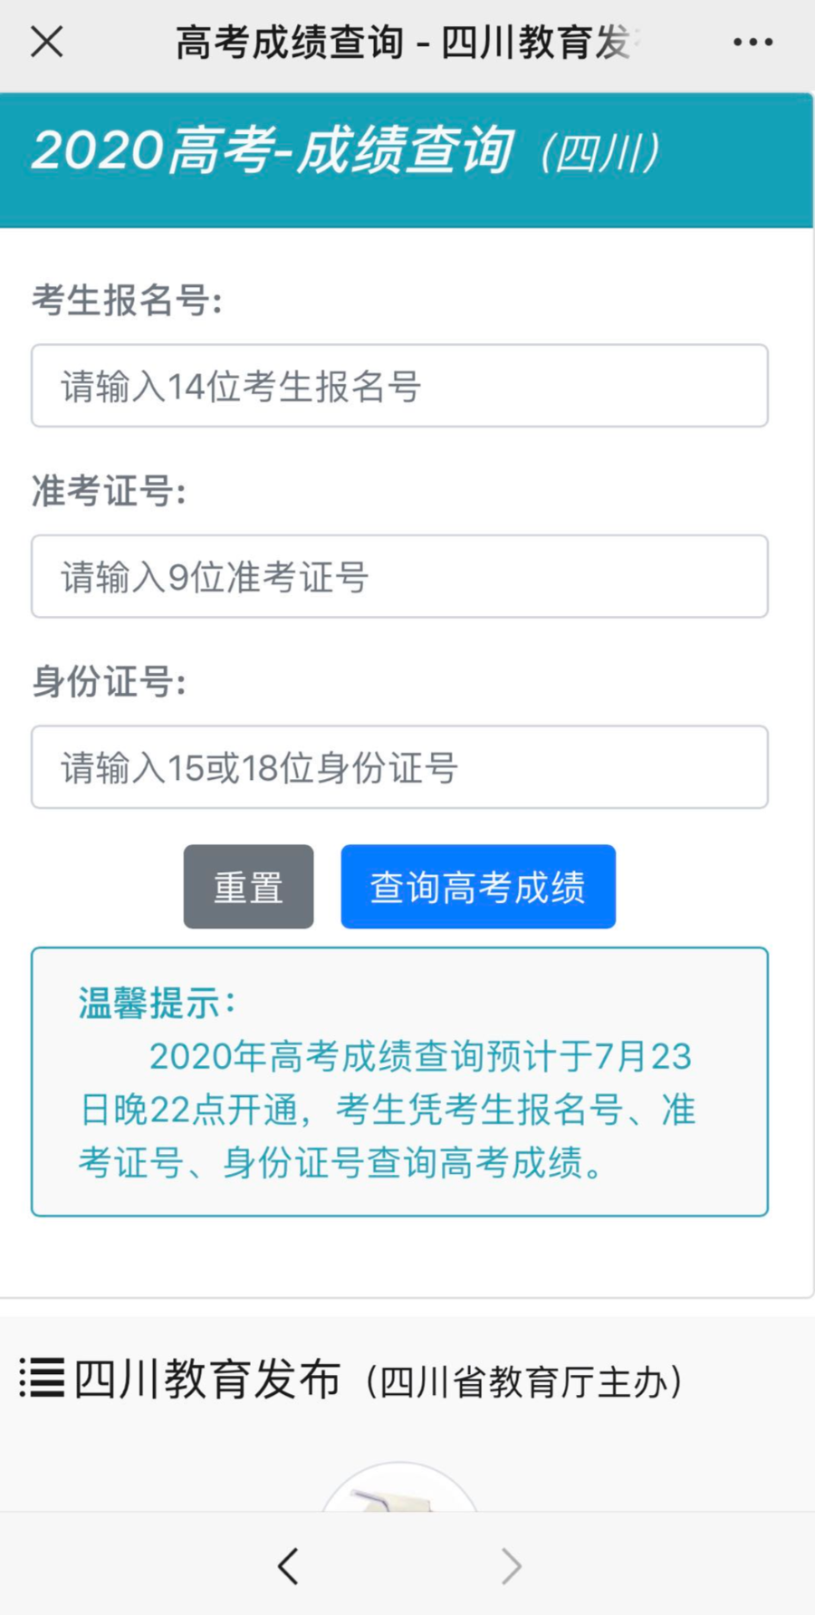This screenshot has height=1615, width=815.
Task: Click the 9位准考证号 input field
Action: point(399,577)
